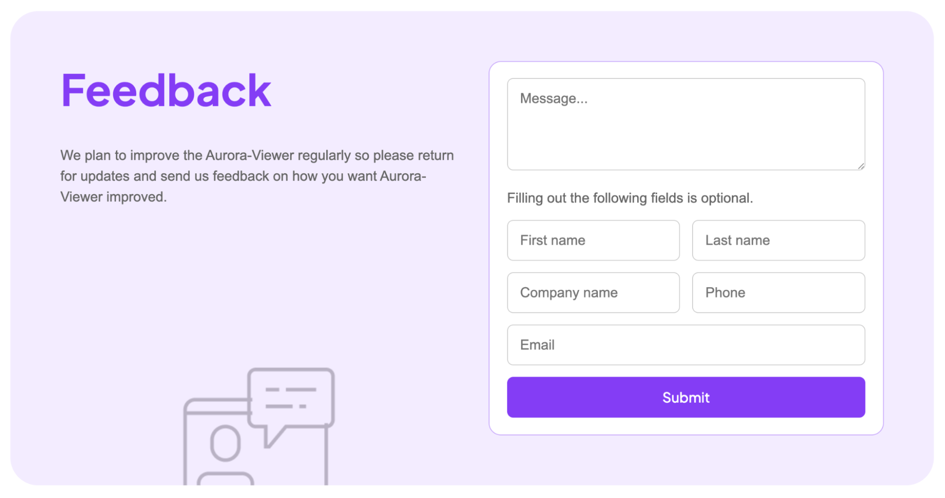Click the Email field
945x498 pixels.
(x=685, y=345)
